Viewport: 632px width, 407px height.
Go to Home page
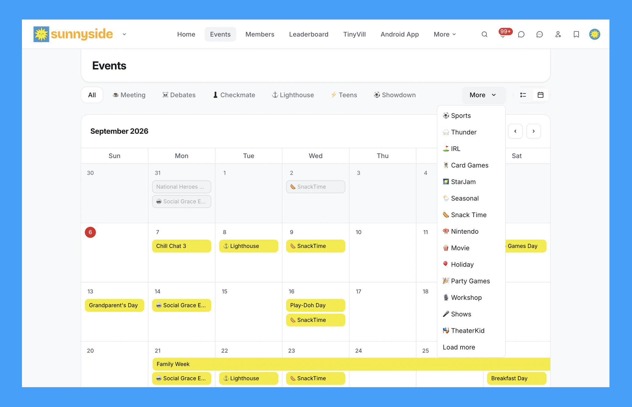click(186, 34)
